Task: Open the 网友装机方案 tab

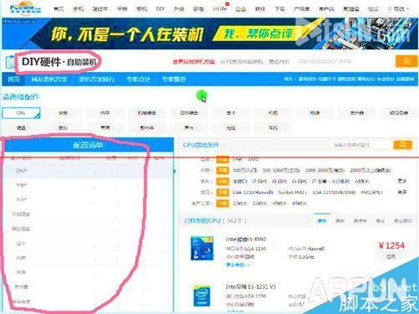Action: [x=49, y=80]
